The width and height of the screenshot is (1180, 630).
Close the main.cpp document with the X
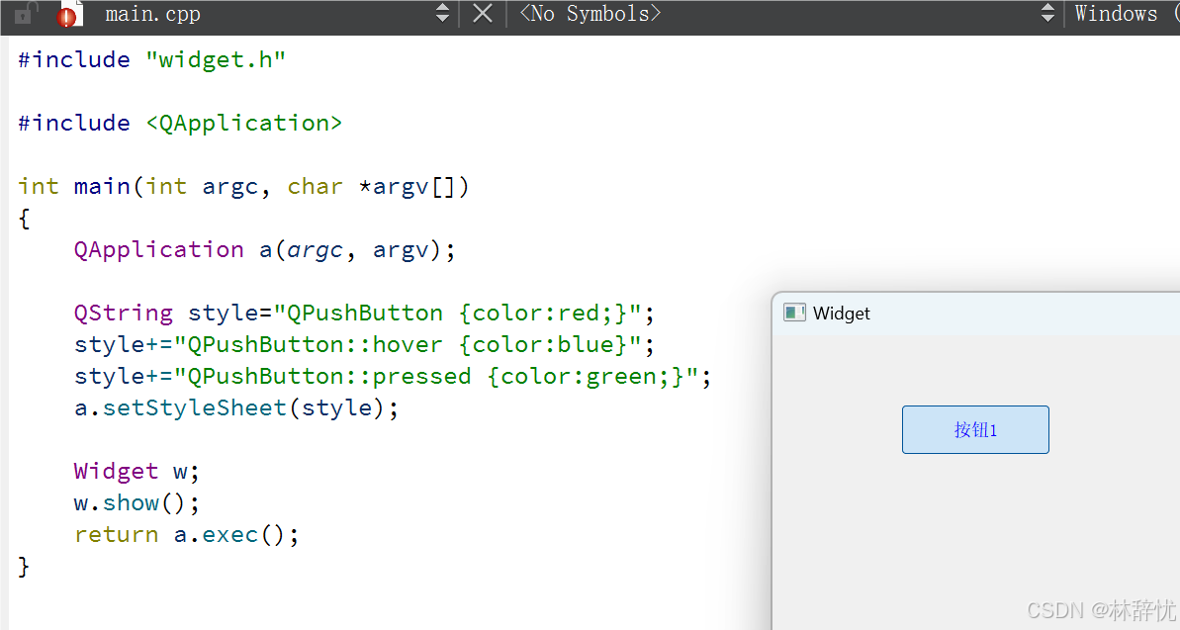[483, 14]
